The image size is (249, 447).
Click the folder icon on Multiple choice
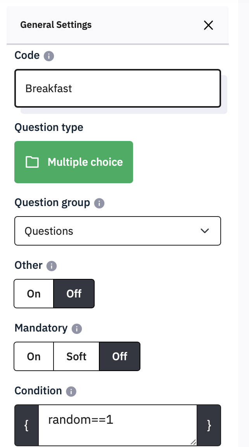pos(32,162)
